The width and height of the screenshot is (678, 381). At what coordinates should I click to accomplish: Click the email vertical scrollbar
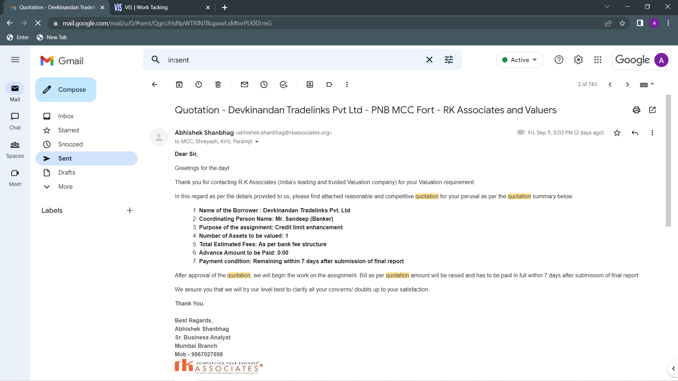[668, 161]
